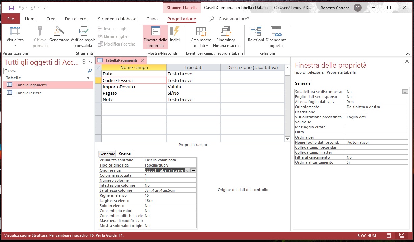Image resolution: width=414 pixels, height=242 pixels.
Task: Open the Strumenti database tab
Action: pyautogui.click(x=117, y=19)
